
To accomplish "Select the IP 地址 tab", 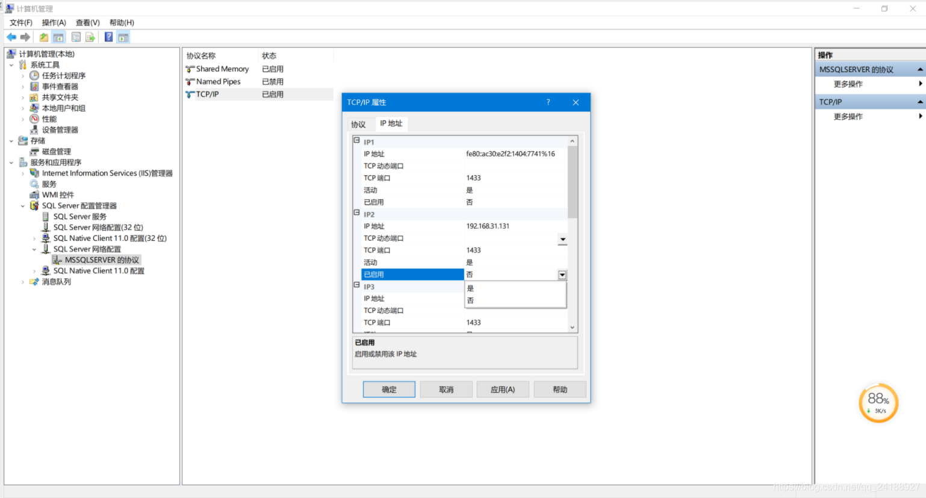I will [x=391, y=123].
